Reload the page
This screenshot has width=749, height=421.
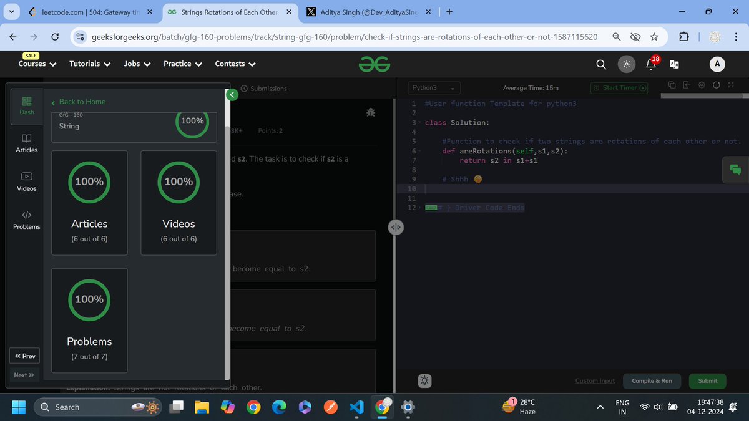pyautogui.click(x=55, y=37)
